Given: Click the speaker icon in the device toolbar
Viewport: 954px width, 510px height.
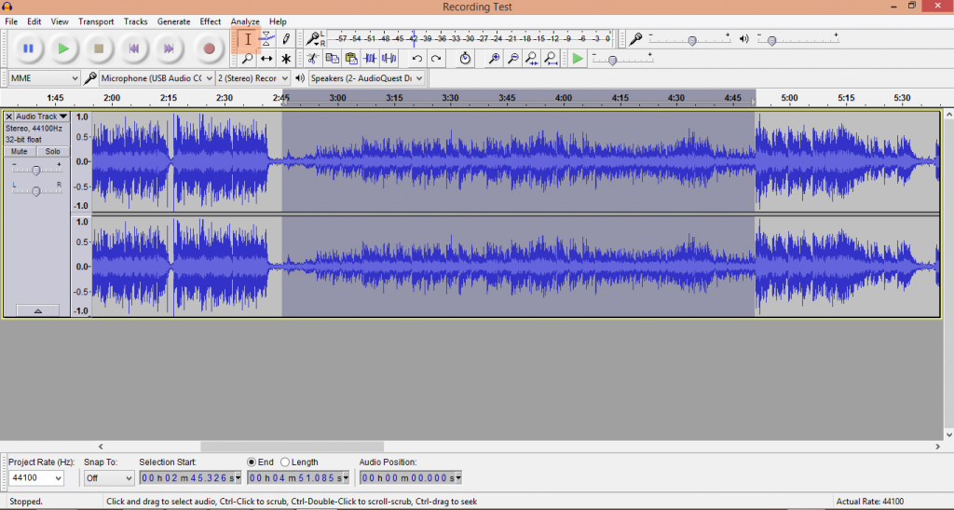Looking at the screenshot, I should 300,78.
